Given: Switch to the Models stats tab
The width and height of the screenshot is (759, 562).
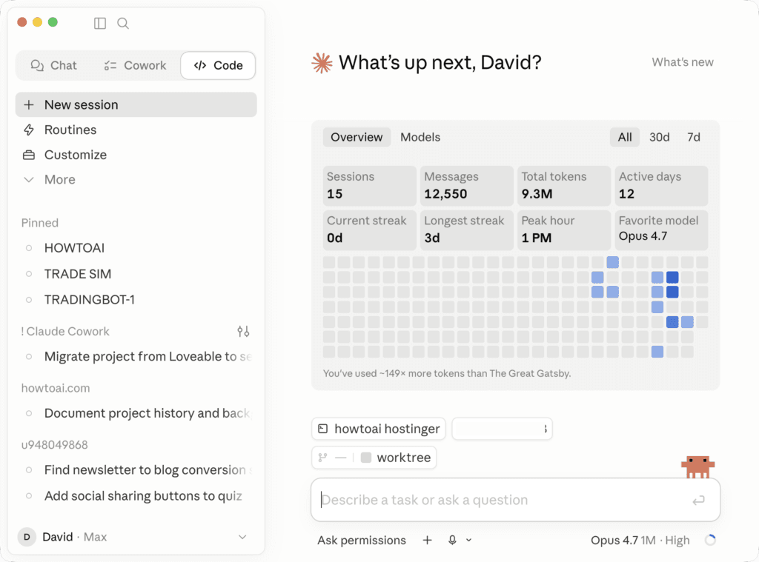Looking at the screenshot, I should coord(420,138).
